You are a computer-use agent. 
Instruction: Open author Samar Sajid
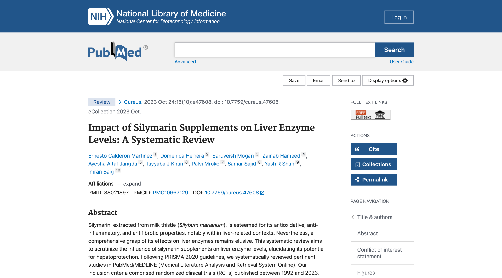pyautogui.click(x=242, y=164)
